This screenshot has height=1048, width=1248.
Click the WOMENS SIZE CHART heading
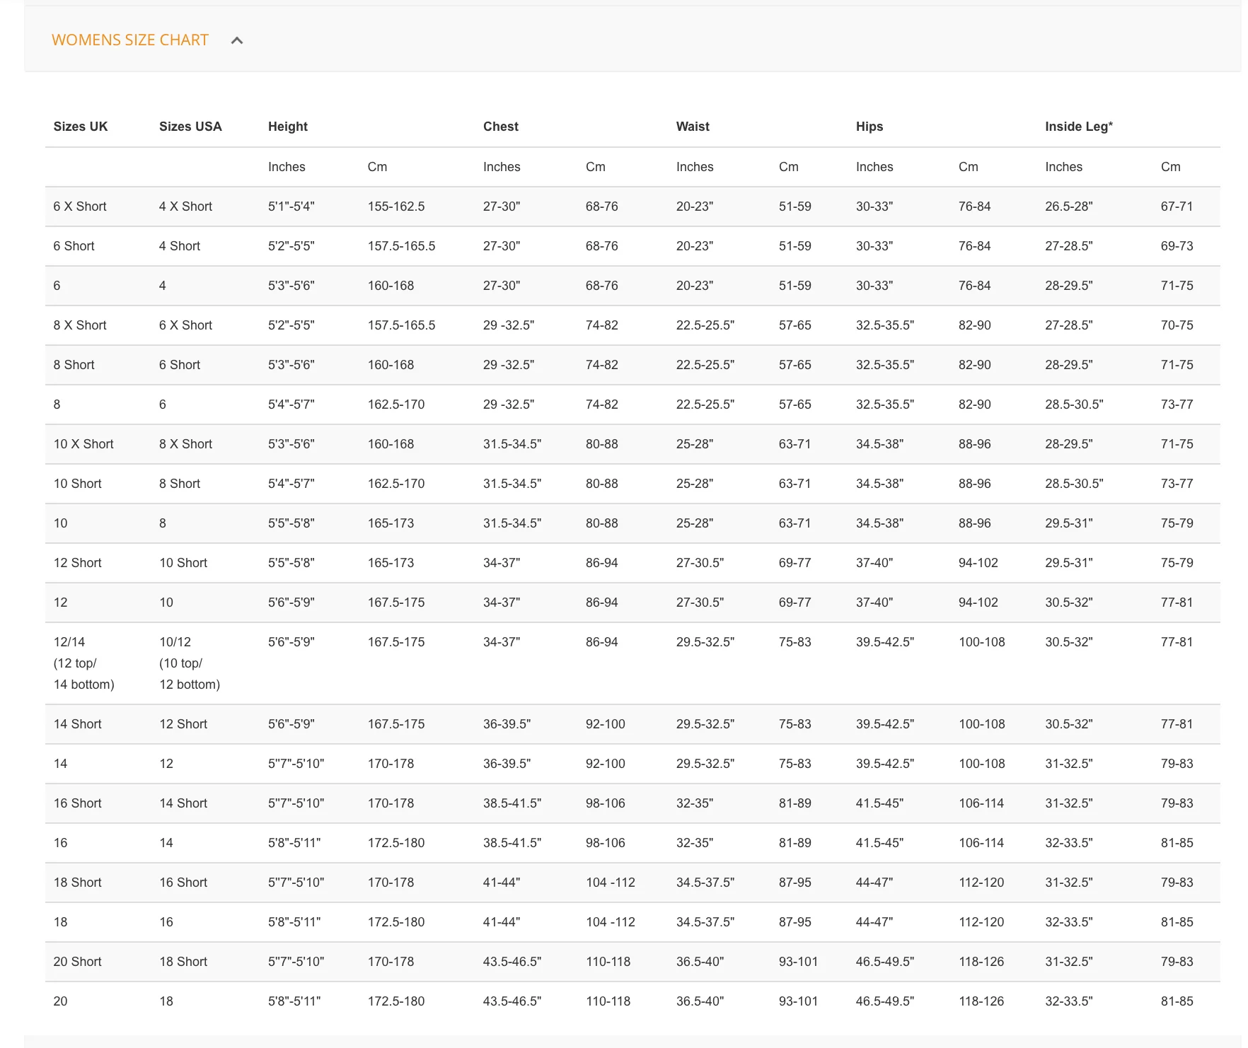(130, 40)
